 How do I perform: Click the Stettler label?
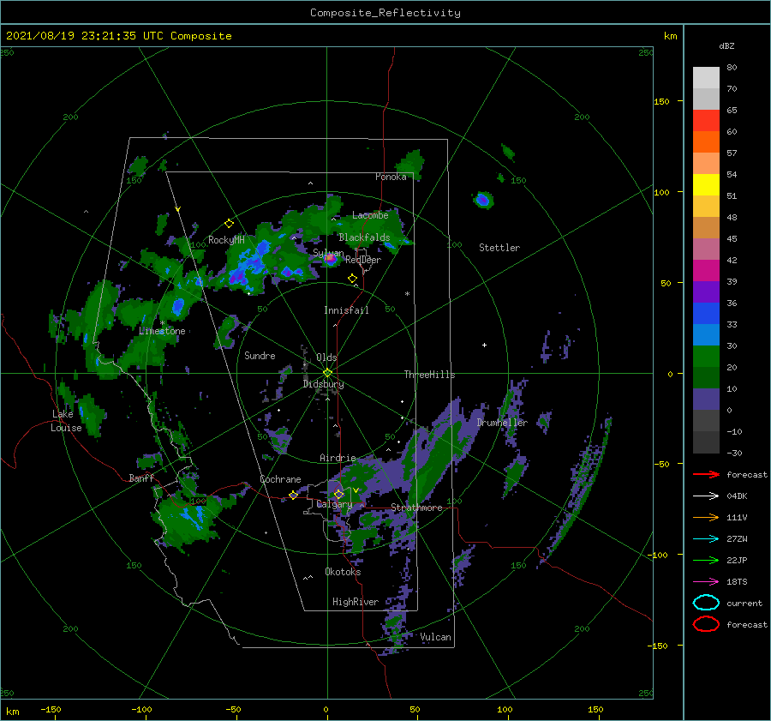(499, 248)
